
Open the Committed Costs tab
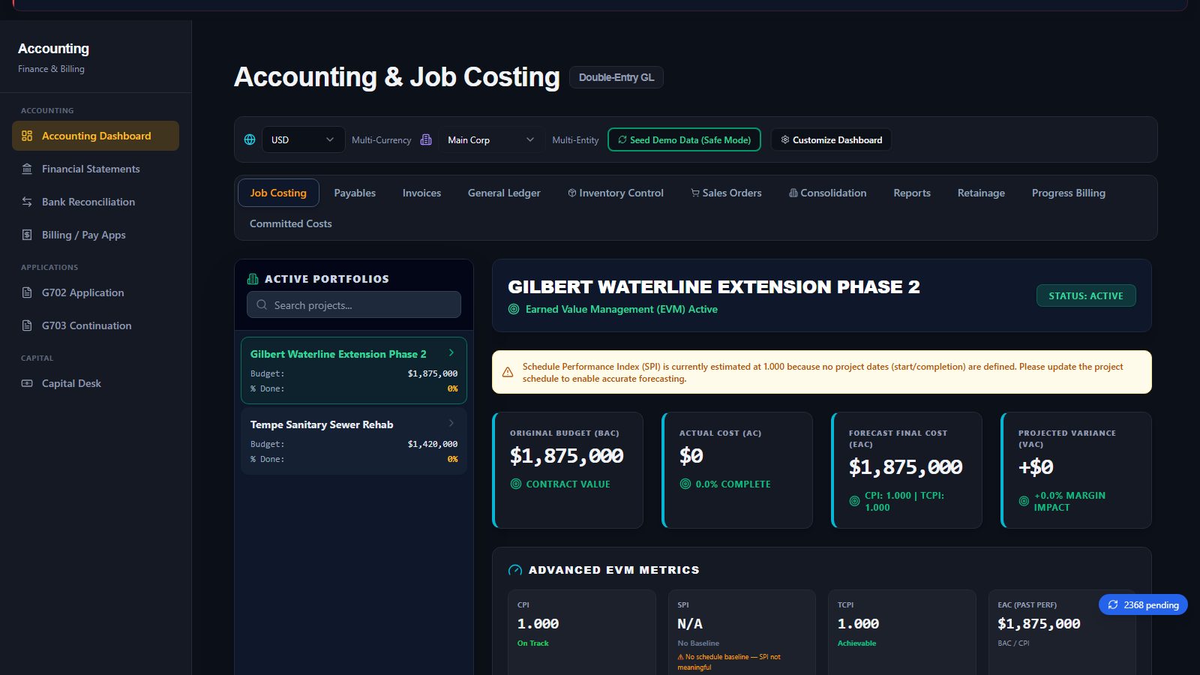pyautogui.click(x=291, y=223)
